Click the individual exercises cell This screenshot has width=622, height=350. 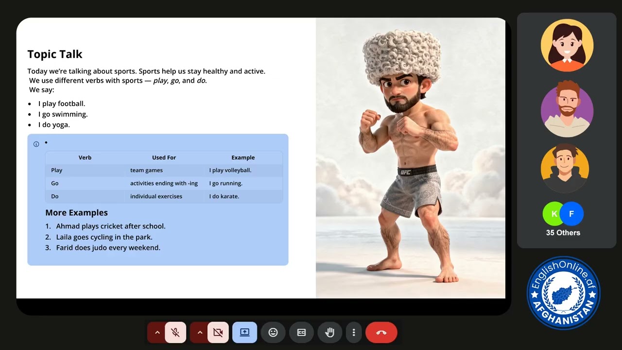pyautogui.click(x=164, y=196)
